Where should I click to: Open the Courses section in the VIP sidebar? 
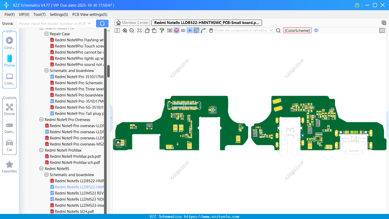tap(9, 43)
